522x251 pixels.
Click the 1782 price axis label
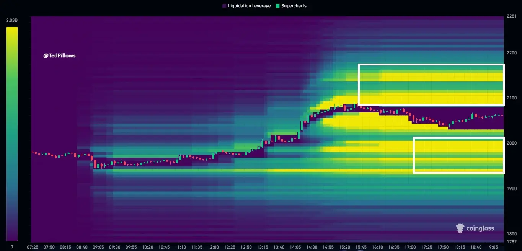coord(511,242)
